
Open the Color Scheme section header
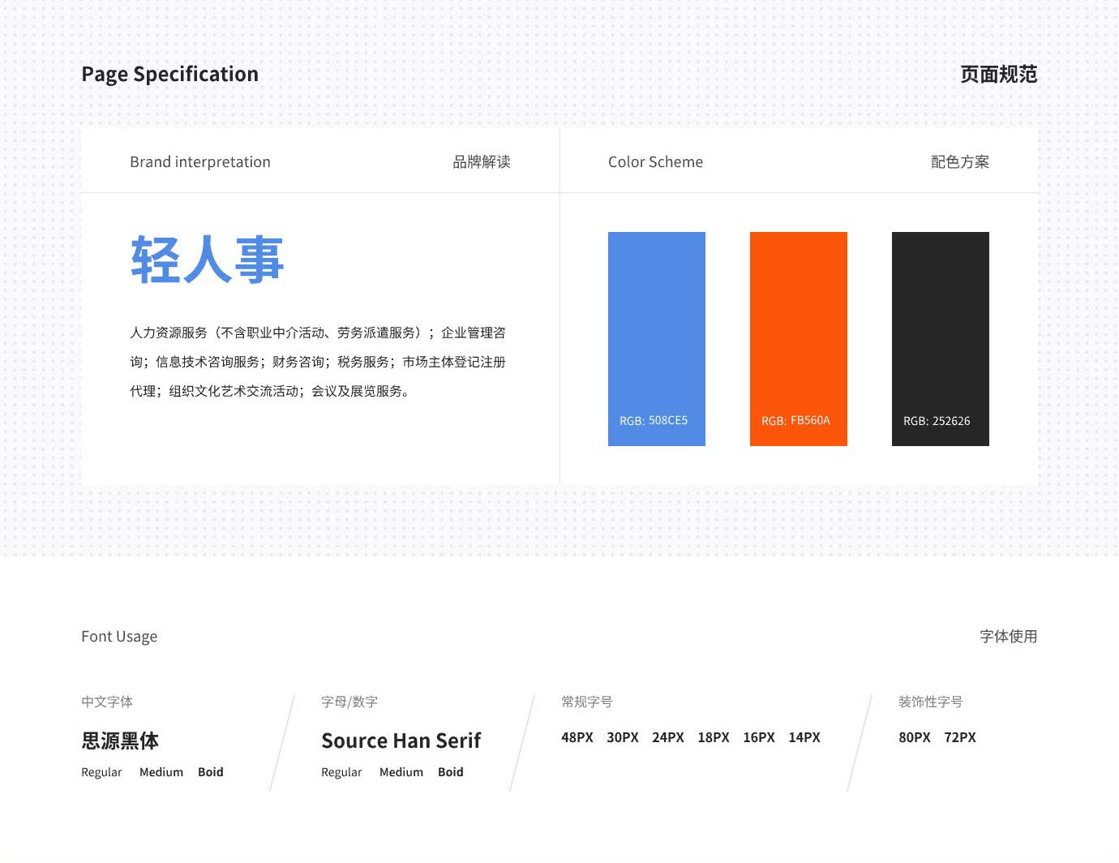pyautogui.click(x=655, y=162)
